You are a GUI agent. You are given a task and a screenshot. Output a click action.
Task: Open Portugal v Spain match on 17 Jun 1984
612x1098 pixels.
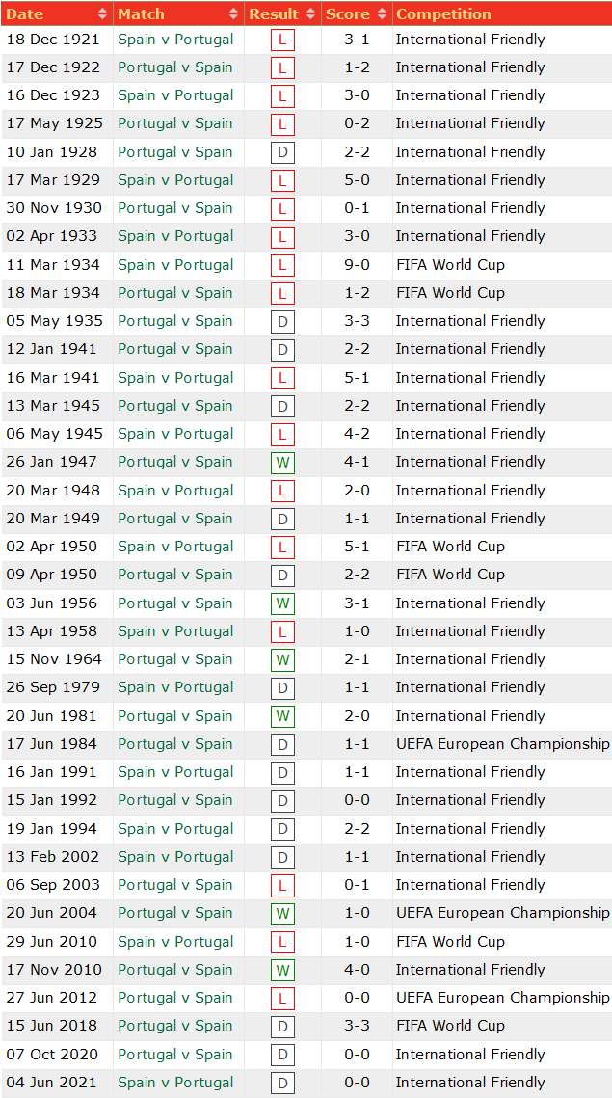[x=175, y=743]
